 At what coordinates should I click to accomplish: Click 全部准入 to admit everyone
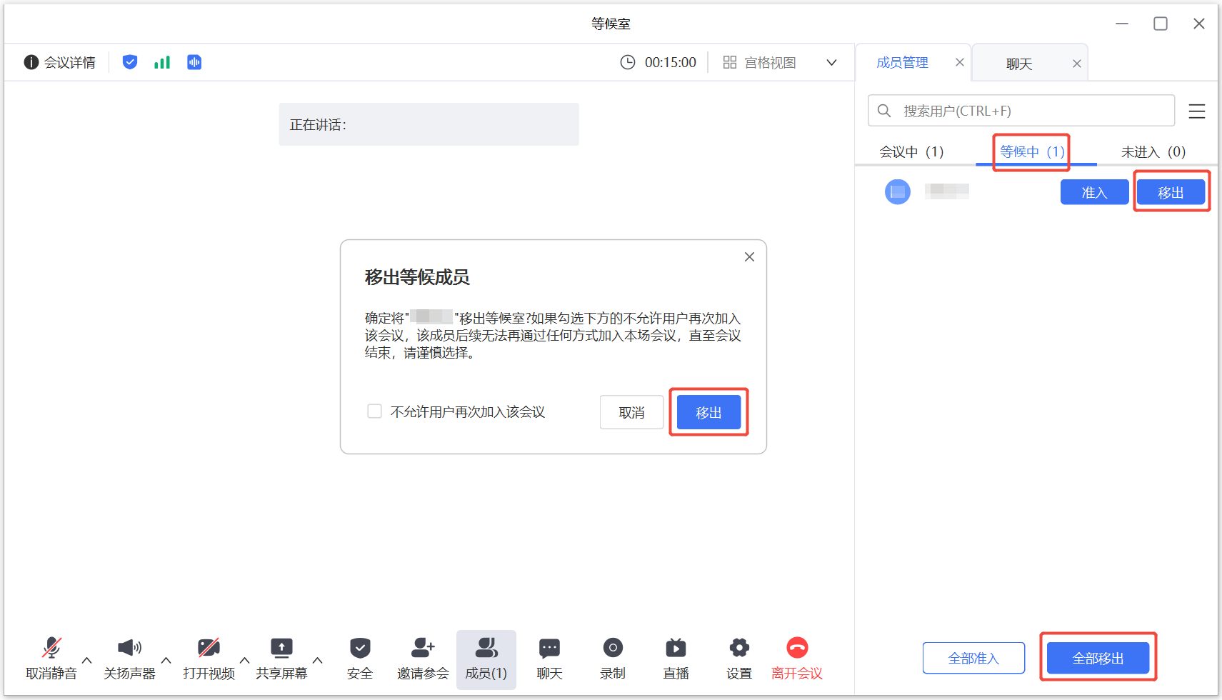point(973,658)
